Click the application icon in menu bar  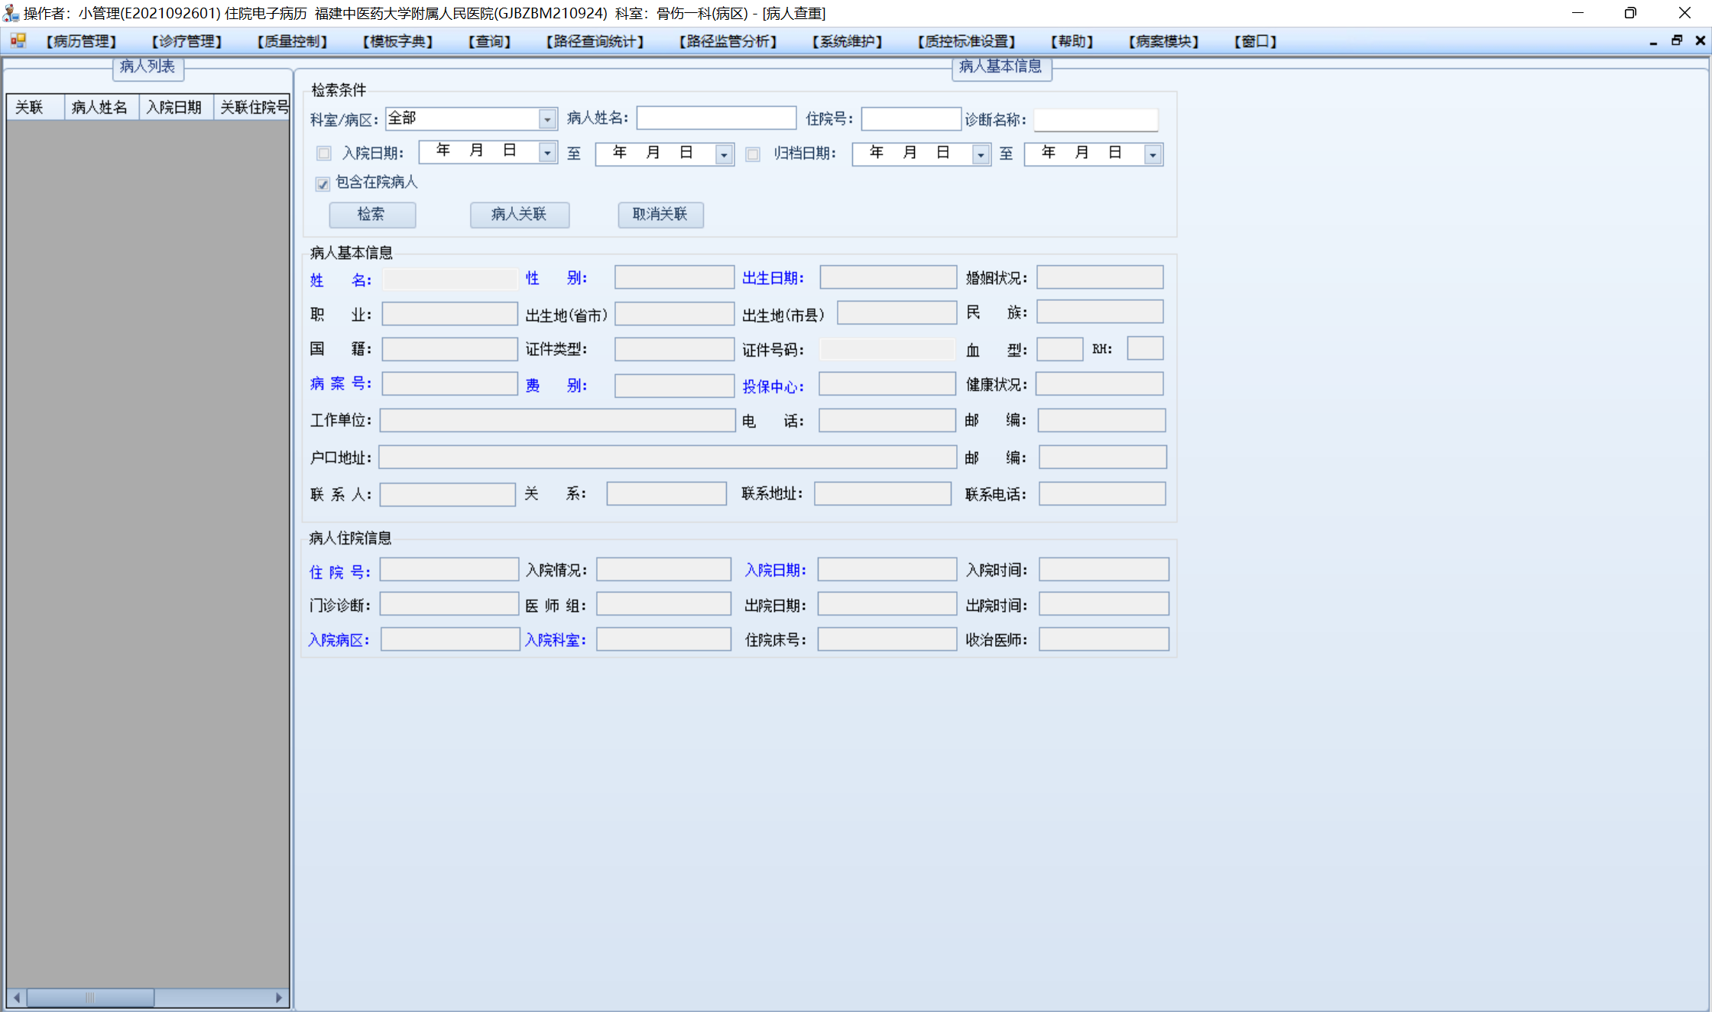(18, 40)
